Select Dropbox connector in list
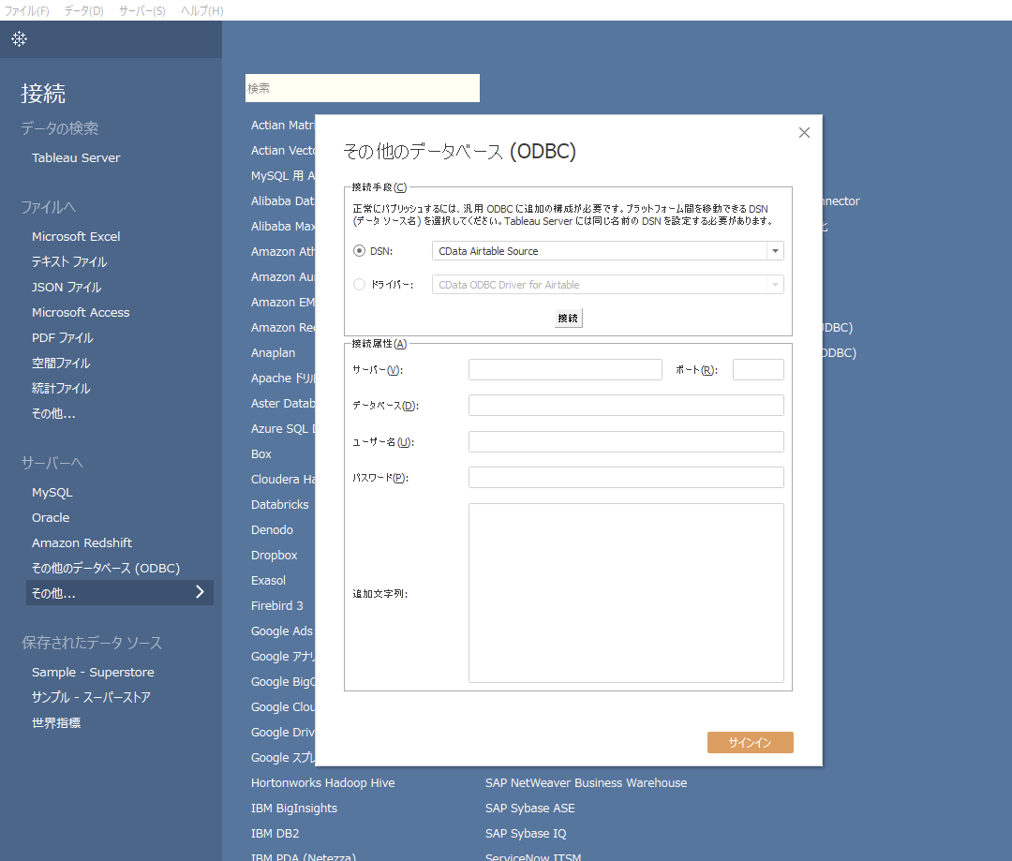1012x861 pixels. click(x=275, y=555)
